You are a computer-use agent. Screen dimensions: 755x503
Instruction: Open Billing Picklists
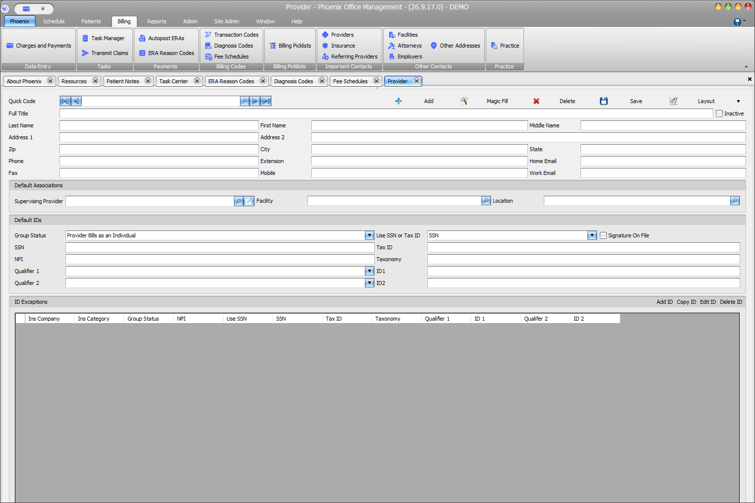click(x=290, y=46)
